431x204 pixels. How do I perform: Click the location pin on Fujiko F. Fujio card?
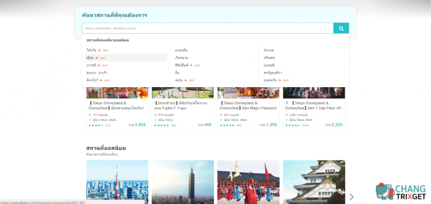pyautogui.click(x=155, y=120)
